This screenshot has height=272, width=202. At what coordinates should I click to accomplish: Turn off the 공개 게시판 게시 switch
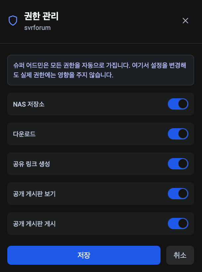[x=178, y=224]
